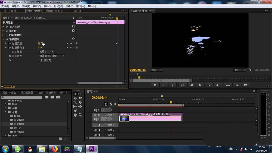
Task: Select the Razor tool
Action: pyautogui.click(x=80, y=102)
